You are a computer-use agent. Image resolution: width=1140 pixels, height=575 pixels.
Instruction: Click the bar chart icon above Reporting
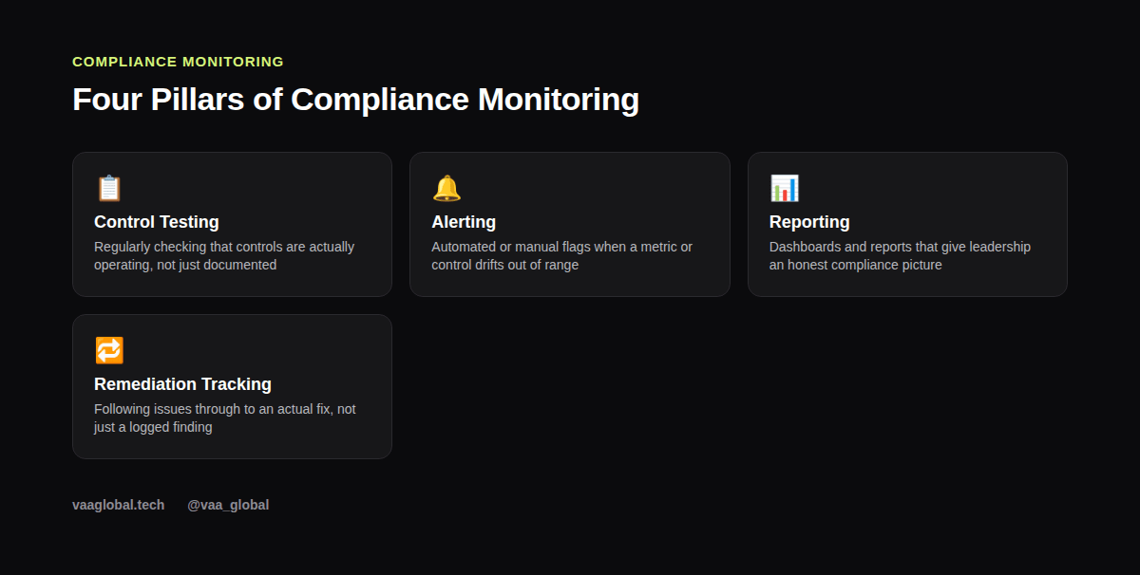coord(785,188)
